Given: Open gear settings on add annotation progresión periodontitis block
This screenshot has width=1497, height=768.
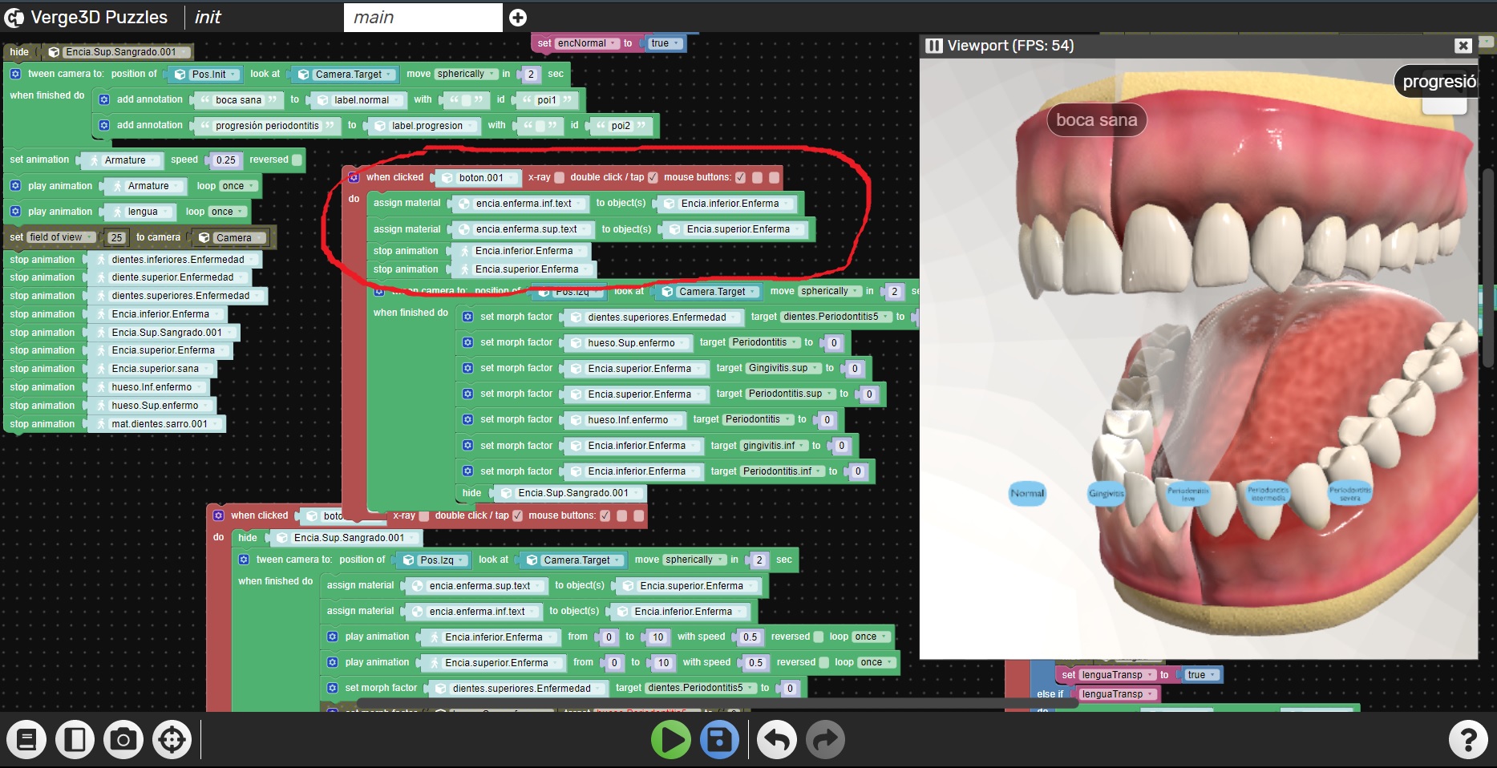Looking at the screenshot, I should pyautogui.click(x=104, y=125).
